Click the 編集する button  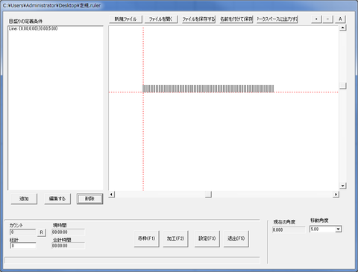coord(57,199)
